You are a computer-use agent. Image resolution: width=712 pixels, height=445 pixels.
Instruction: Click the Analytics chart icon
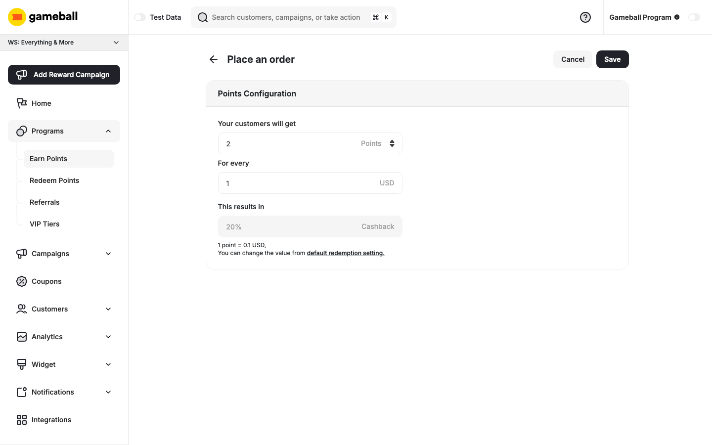pyautogui.click(x=22, y=336)
